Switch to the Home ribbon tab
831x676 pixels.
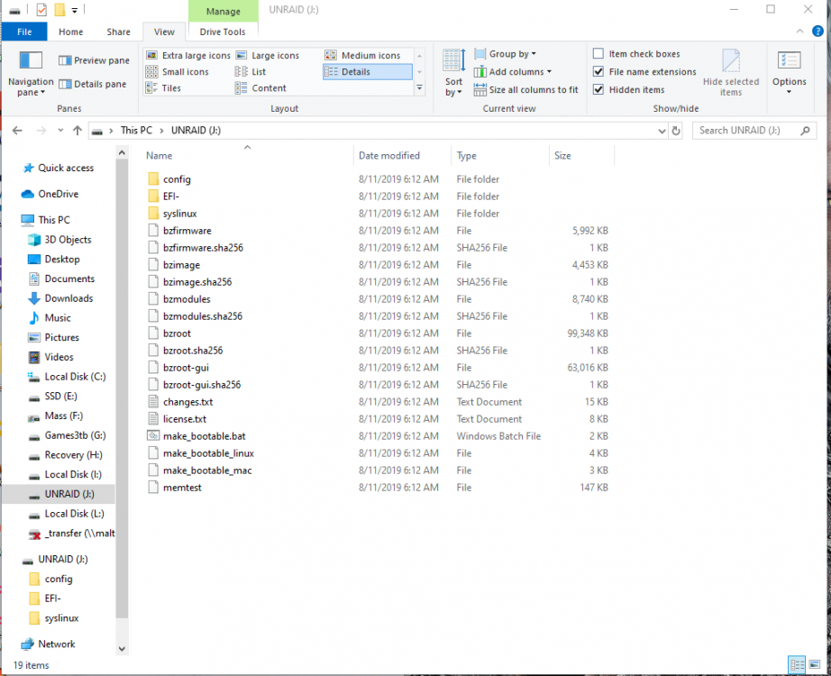tap(70, 32)
